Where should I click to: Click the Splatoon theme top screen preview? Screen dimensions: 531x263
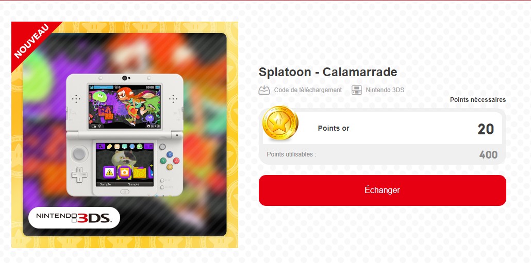click(125, 107)
